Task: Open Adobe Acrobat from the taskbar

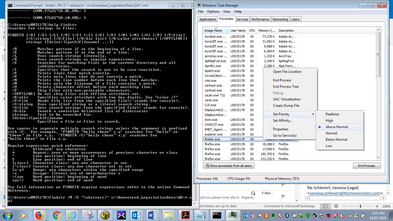Action: 186,215
